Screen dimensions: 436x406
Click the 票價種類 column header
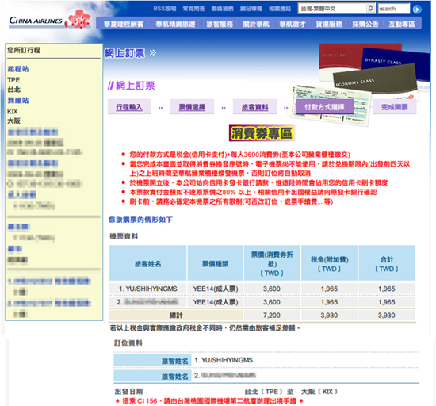pyautogui.click(x=215, y=263)
